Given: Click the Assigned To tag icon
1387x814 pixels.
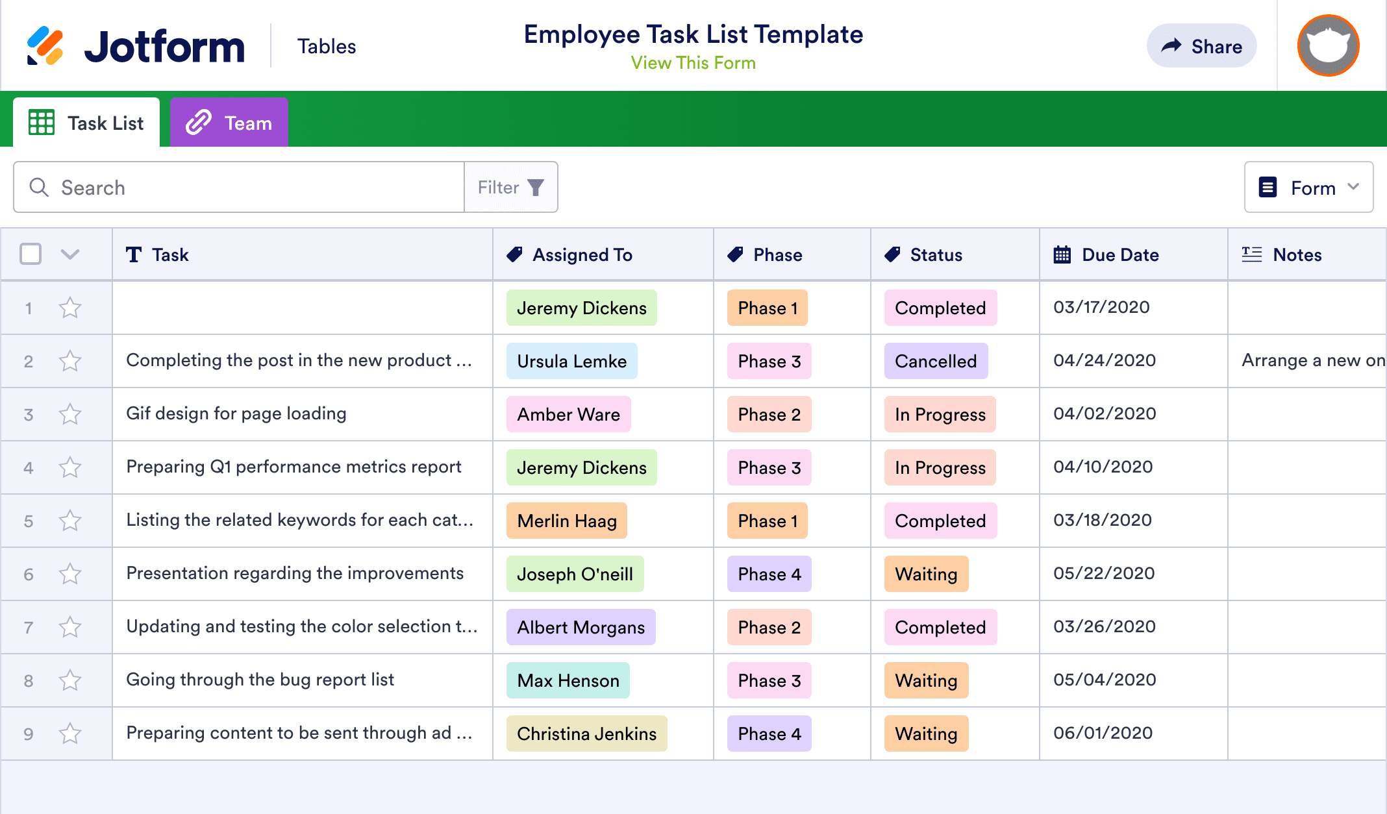Looking at the screenshot, I should click(515, 255).
